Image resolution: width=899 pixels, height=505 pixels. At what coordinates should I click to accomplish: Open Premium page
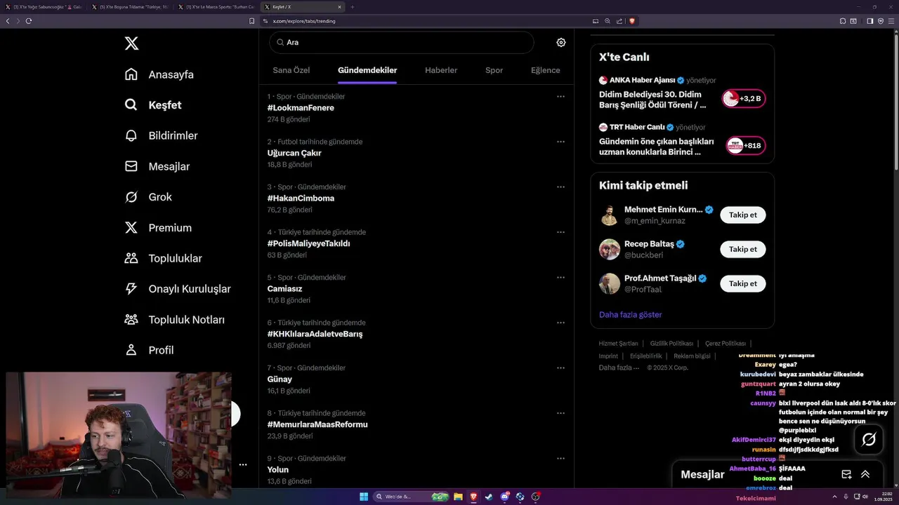[157, 228]
